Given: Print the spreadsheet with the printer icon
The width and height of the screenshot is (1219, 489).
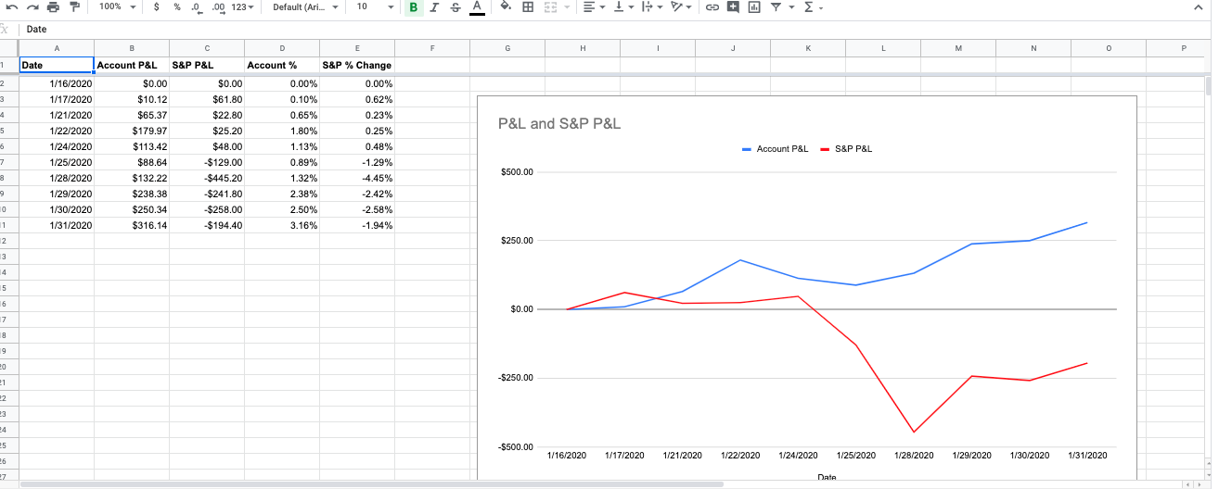Looking at the screenshot, I should 53,7.
